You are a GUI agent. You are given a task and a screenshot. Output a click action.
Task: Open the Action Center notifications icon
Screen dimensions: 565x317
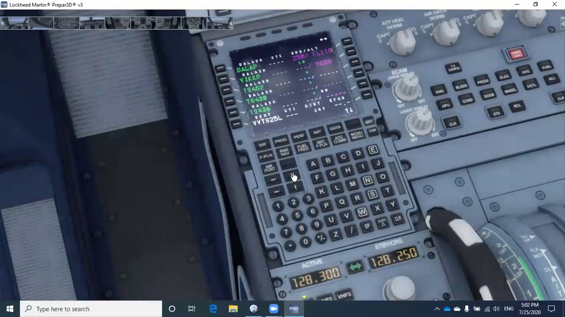[551, 309]
